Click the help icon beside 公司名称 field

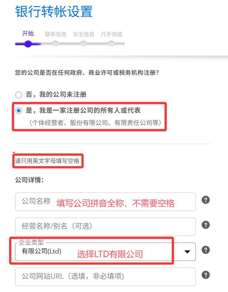206,200
